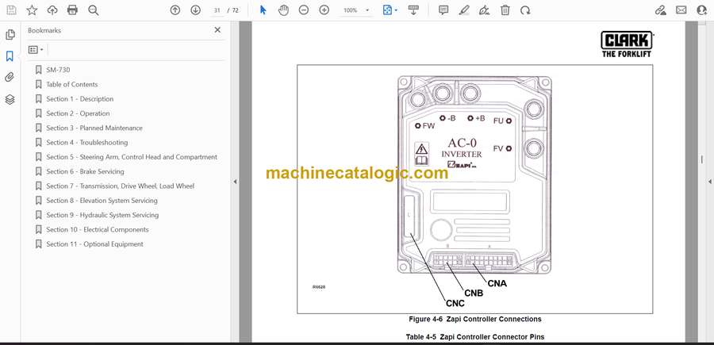Select the highlighter pen tool
This screenshot has width=714, height=345.
(x=464, y=10)
